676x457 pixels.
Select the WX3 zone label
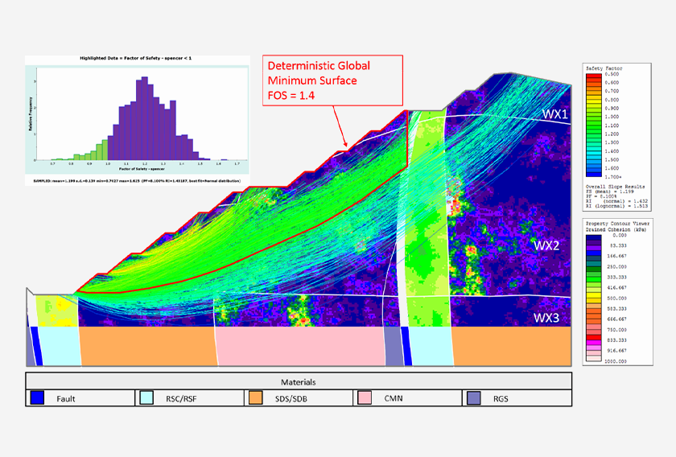click(549, 317)
